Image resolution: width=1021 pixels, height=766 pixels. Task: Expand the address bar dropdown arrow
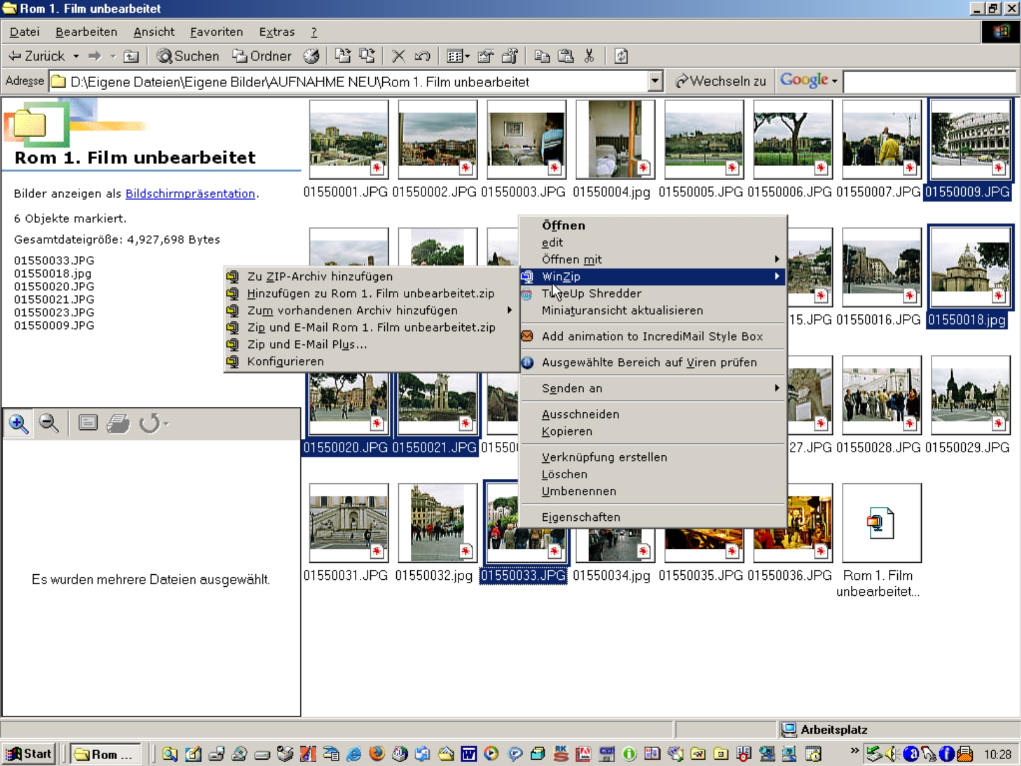click(x=655, y=81)
